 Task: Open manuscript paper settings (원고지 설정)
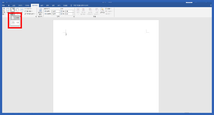tap(40, 12)
